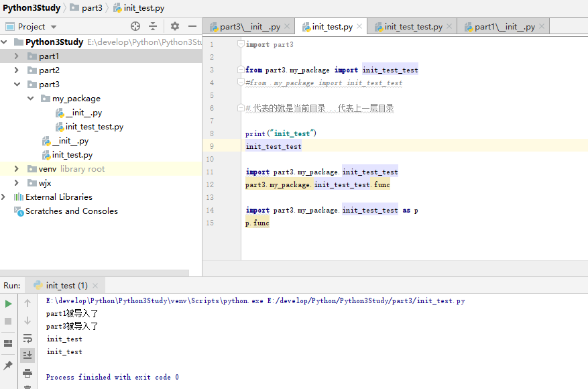Image resolution: width=588 pixels, height=389 pixels.
Task: Select init_test_test.py in the project tree
Action: pos(94,127)
